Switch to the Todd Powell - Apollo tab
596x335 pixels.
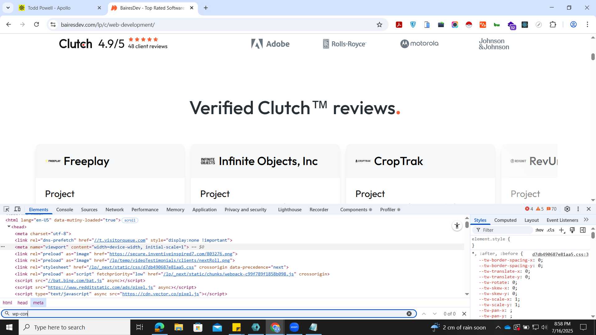[60, 8]
